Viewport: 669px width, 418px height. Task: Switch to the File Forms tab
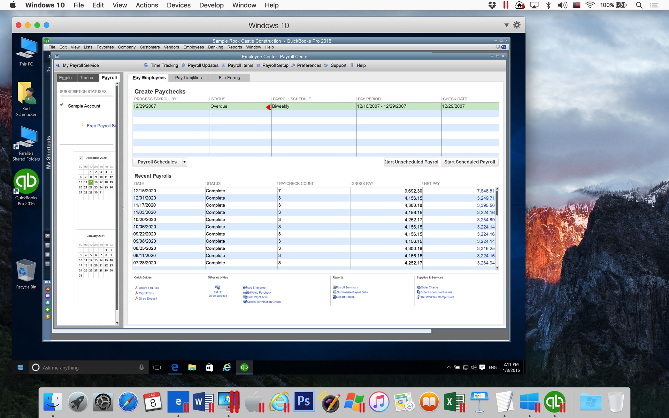click(x=229, y=78)
